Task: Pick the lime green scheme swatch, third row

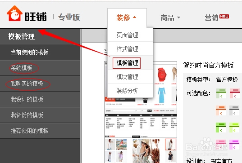Action: click(234, 128)
